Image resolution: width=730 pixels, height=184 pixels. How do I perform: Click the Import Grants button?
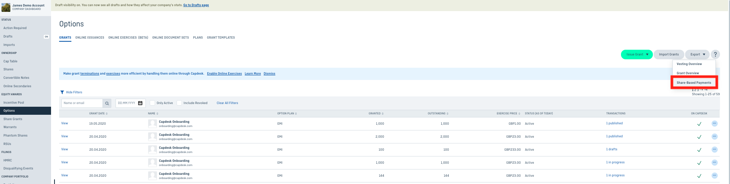pos(669,54)
